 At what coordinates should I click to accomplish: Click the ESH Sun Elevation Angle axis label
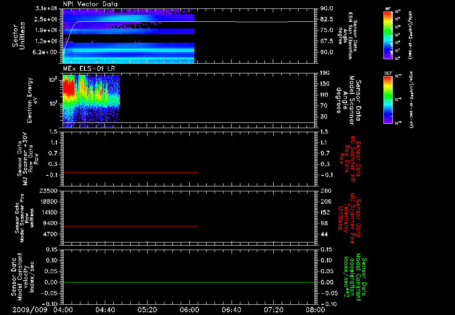pyautogui.click(x=348, y=36)
